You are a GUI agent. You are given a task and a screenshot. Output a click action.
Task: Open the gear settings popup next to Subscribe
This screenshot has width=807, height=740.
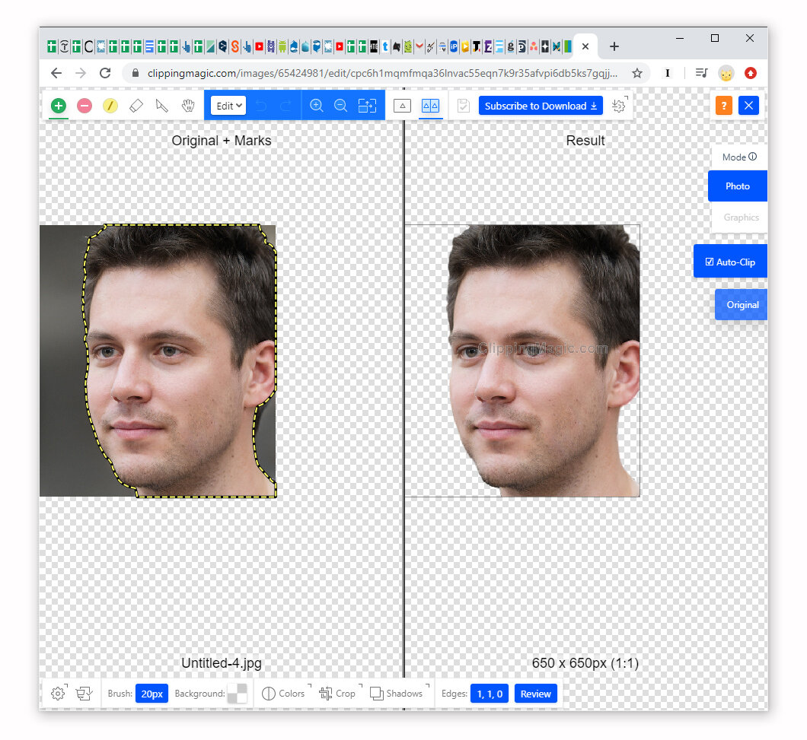(619, 106)
